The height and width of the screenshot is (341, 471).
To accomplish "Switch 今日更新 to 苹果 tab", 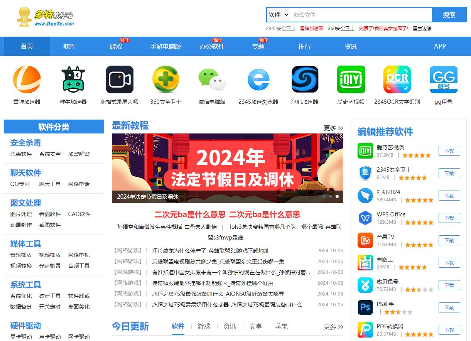I will click(281, 326).
